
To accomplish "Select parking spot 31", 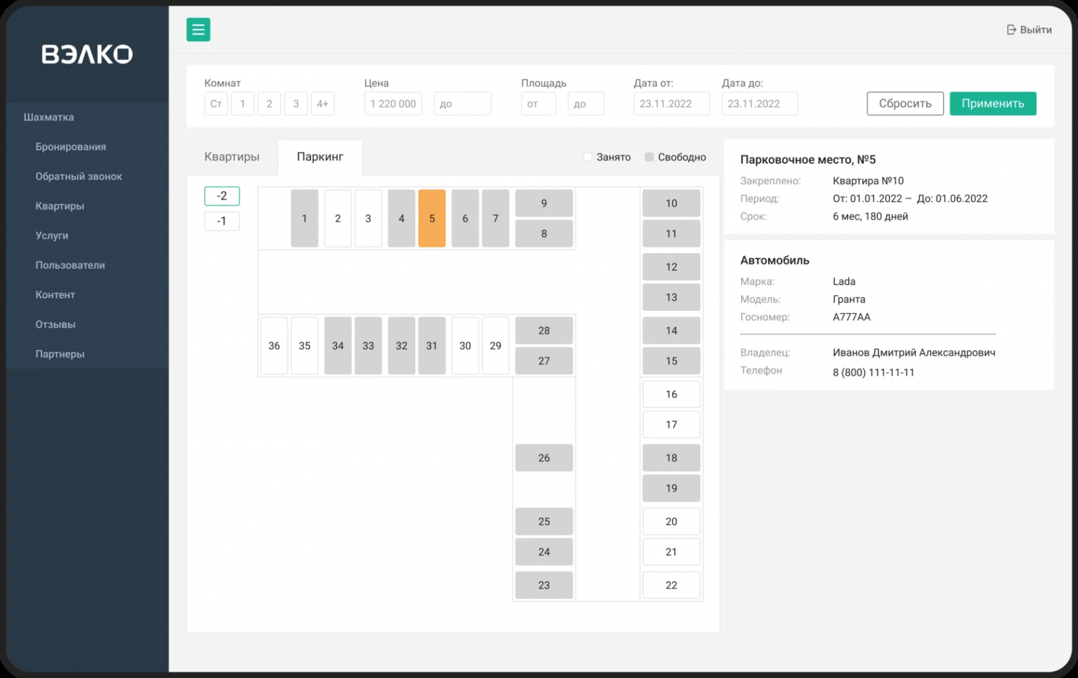I will pos(432,346).
